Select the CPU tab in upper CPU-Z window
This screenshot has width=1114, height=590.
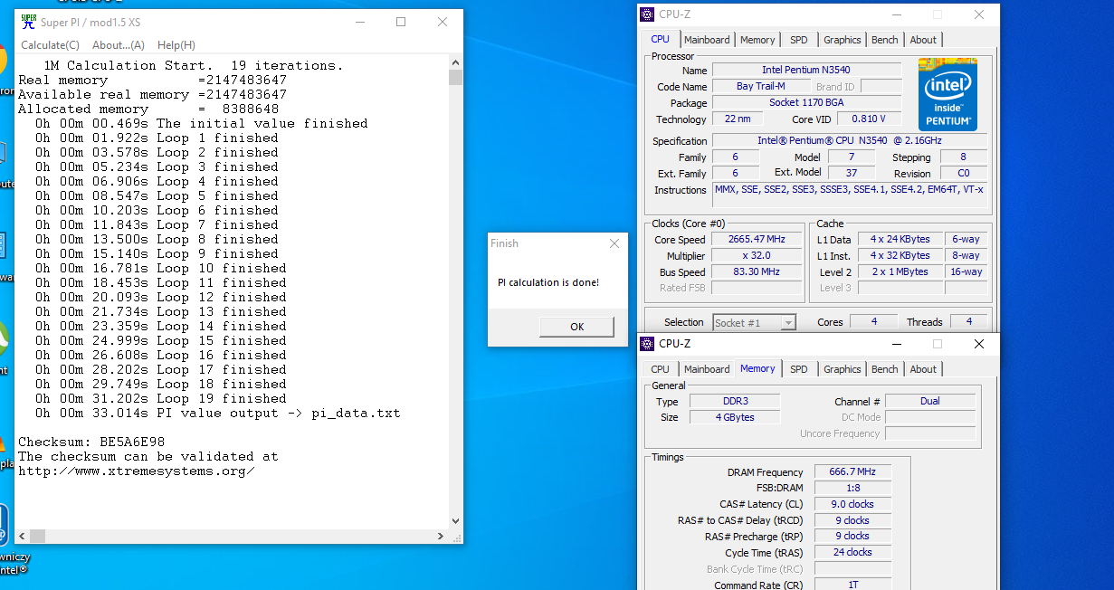coord(661,40)
